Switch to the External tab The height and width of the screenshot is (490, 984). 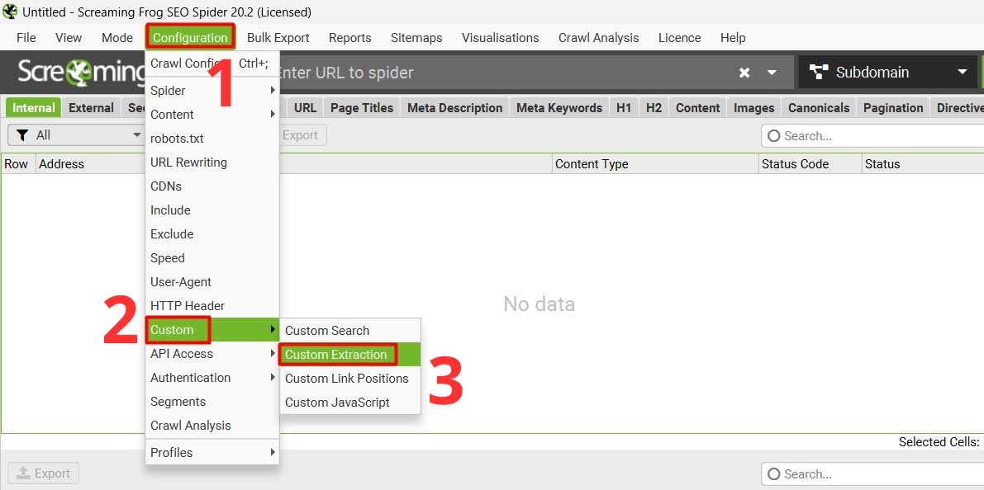[x=91, y=108]
